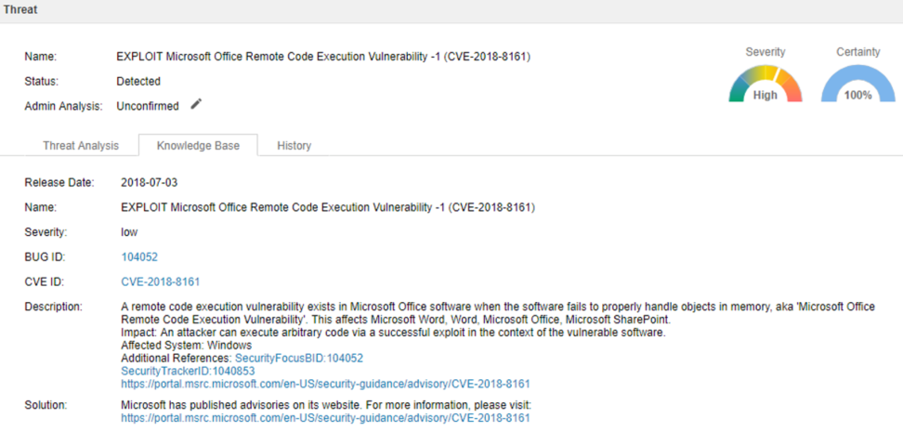Open the CVE-2018-8161 CVE ID link
903x445 pixels.
(x=161, y=282)
